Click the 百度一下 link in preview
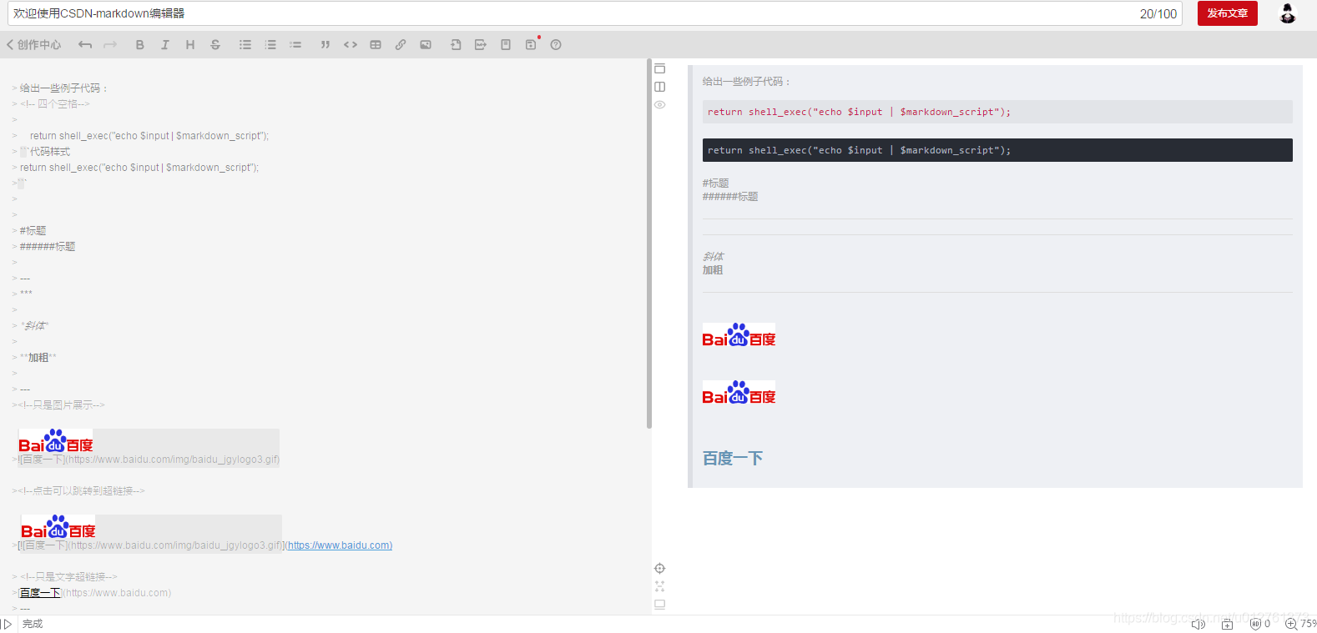The image size is (1317, 633). pos(733,458)
